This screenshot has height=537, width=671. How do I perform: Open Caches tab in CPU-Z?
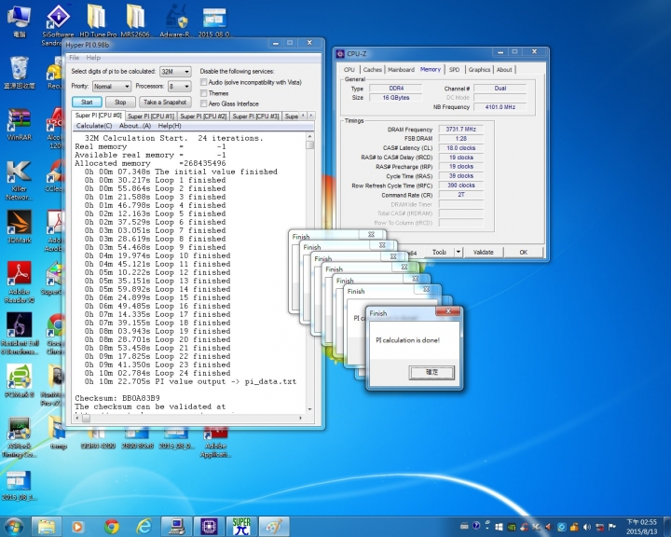point(372,69)
